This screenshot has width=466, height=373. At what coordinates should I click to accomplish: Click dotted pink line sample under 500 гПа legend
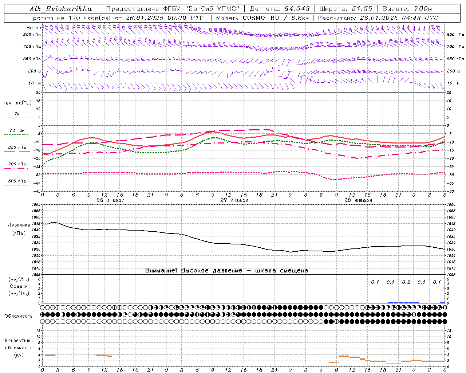click(16, 185)
